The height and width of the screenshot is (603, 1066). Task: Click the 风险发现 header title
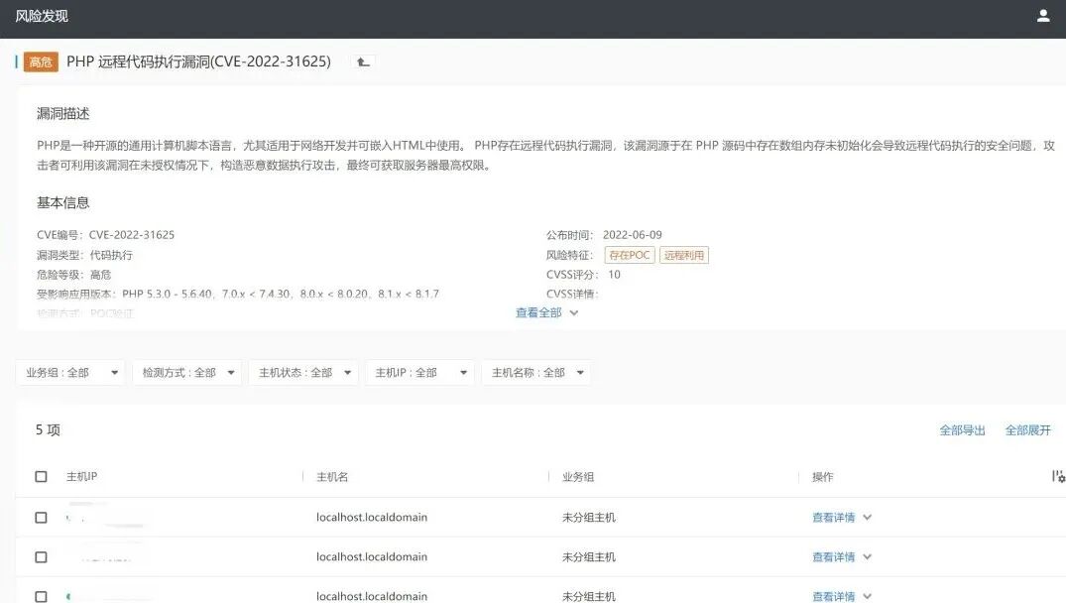42,16
